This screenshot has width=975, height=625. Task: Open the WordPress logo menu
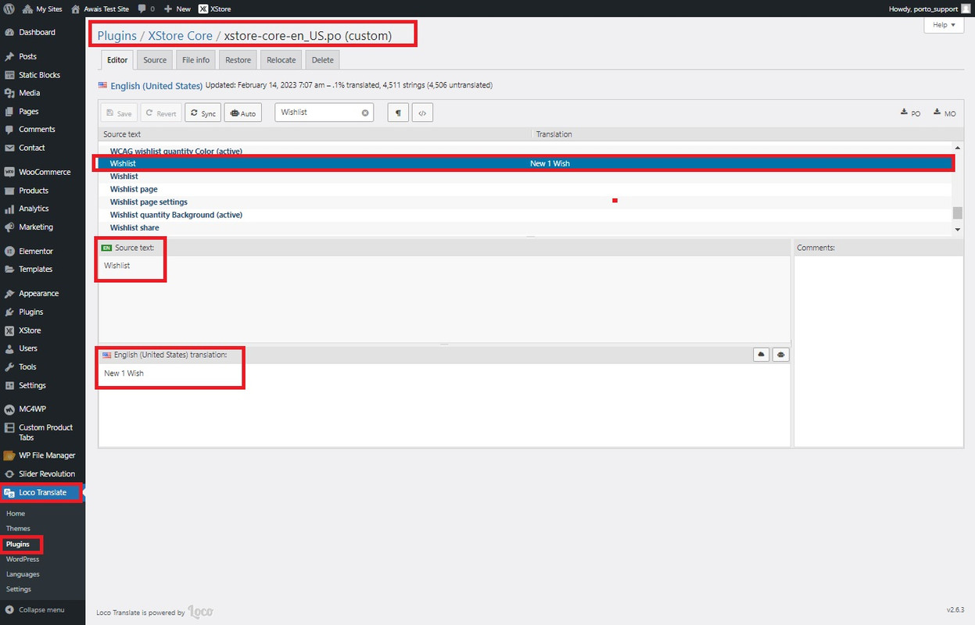pyautogui.click(x=9, y=9)
